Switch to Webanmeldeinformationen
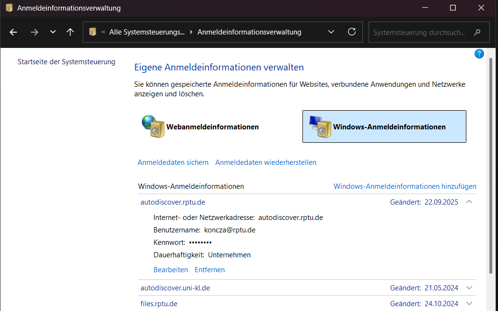 click(212, 127)
